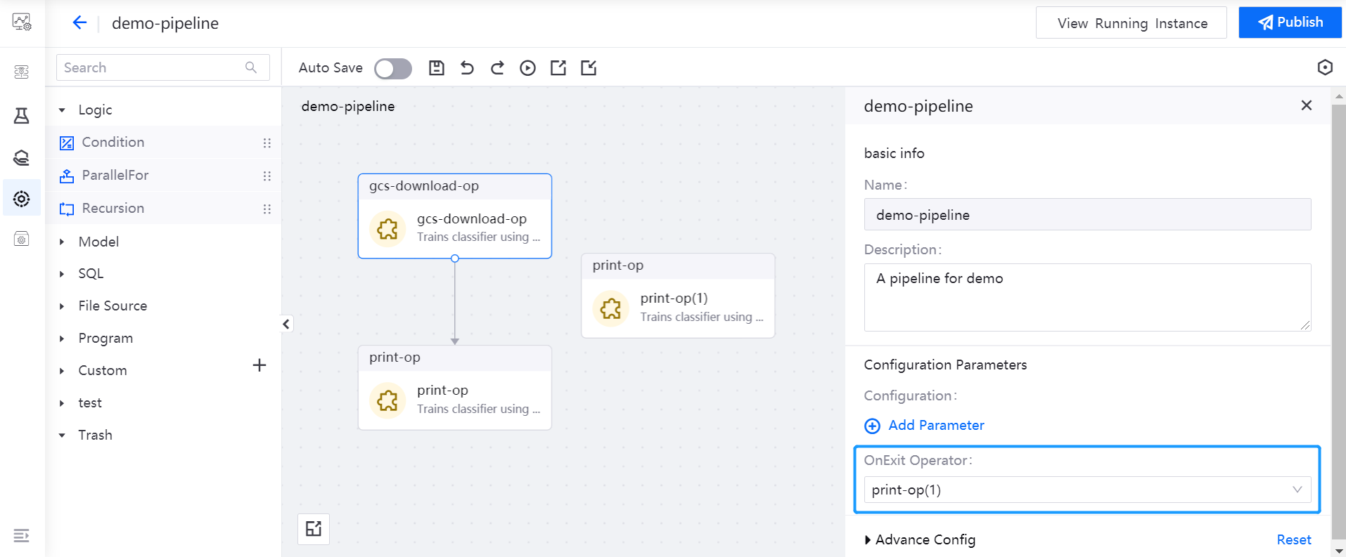Collapse the component panel with the chevron handle
The image size is (1346, 557).
point(286,324)
